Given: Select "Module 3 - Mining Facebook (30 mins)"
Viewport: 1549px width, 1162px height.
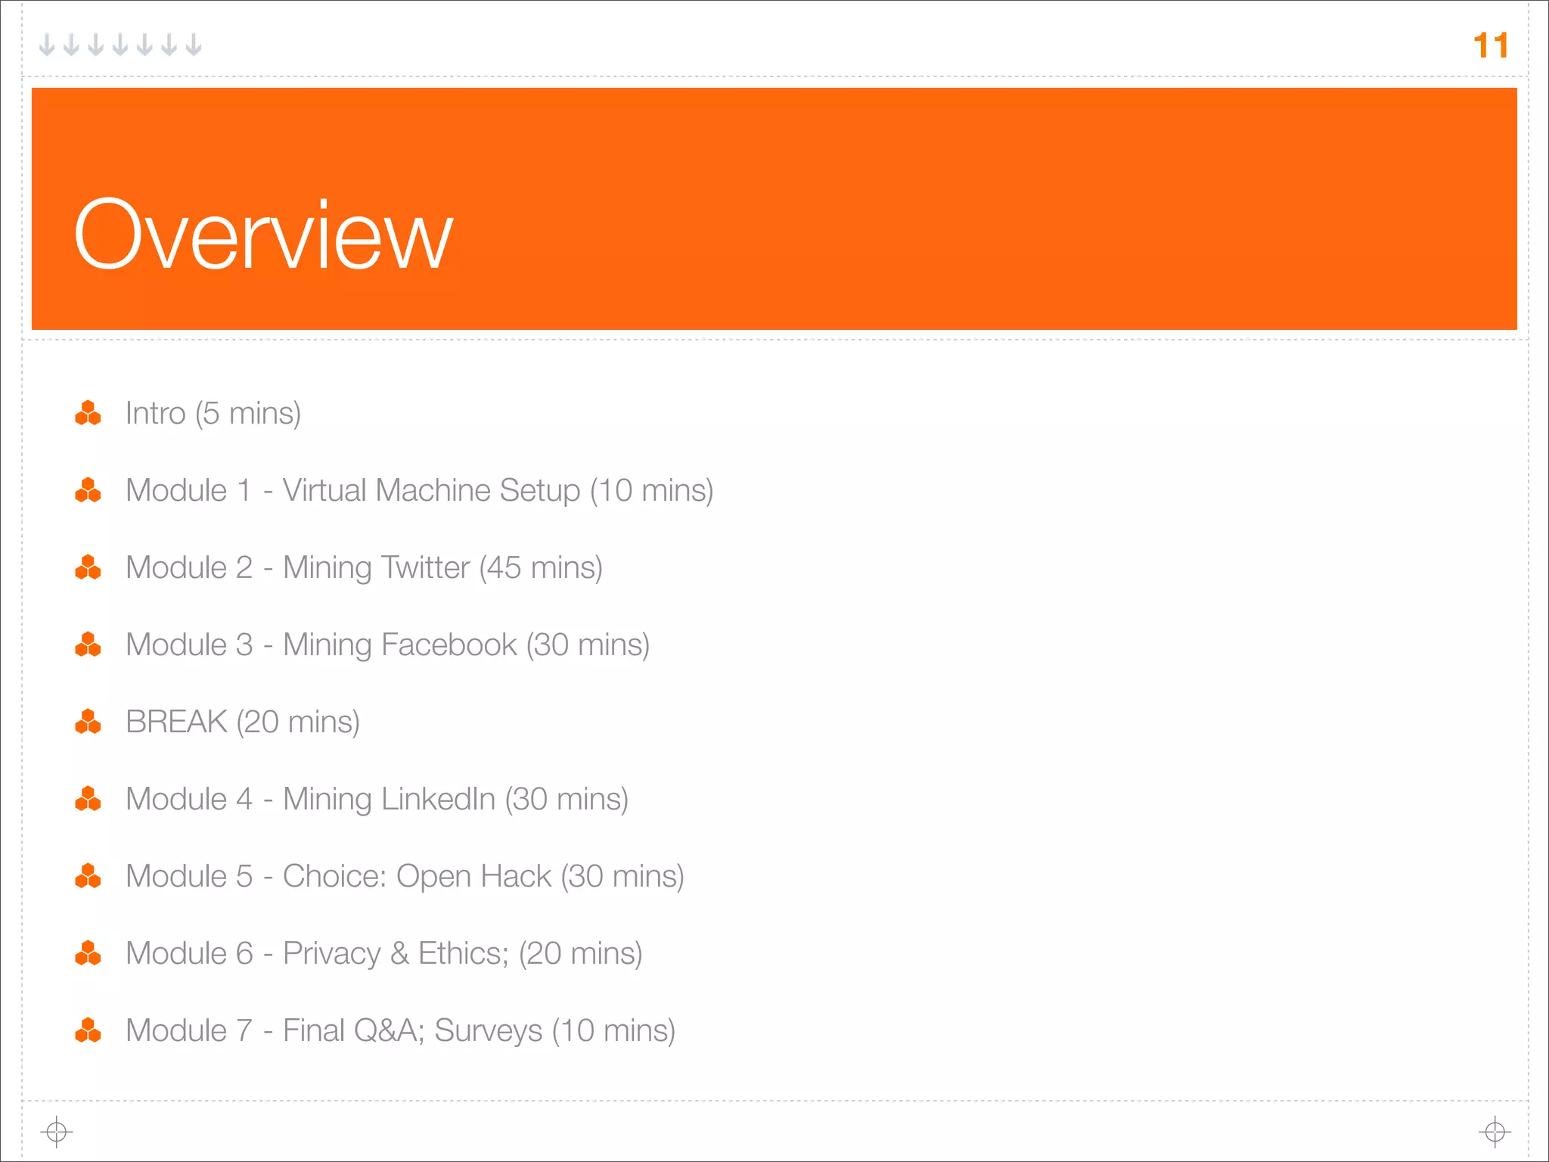Looking at the screenshot, I should (x=388, y=645).
